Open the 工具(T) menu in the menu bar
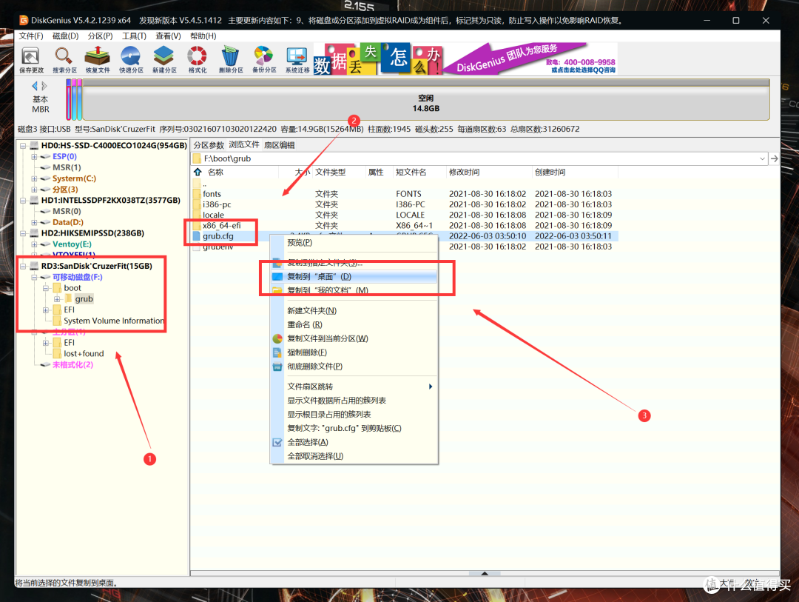 (x=134, y=36)
